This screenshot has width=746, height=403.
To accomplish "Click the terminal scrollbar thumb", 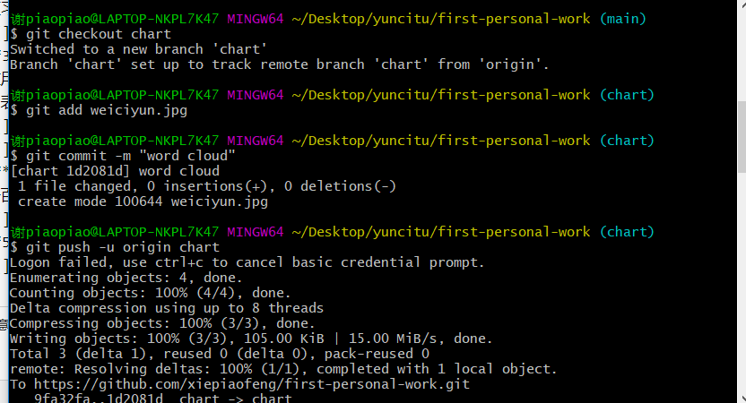I will pyautogui.click(x=742, y=137).
